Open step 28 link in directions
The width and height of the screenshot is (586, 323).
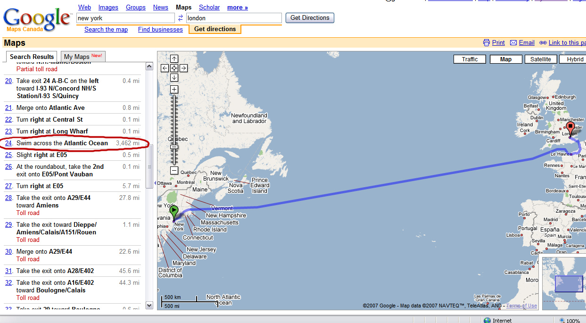click(8, 198)
